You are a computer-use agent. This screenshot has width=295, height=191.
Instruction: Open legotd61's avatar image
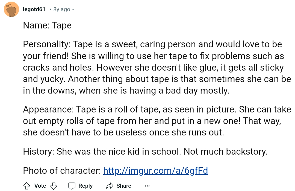click(11, 9)
